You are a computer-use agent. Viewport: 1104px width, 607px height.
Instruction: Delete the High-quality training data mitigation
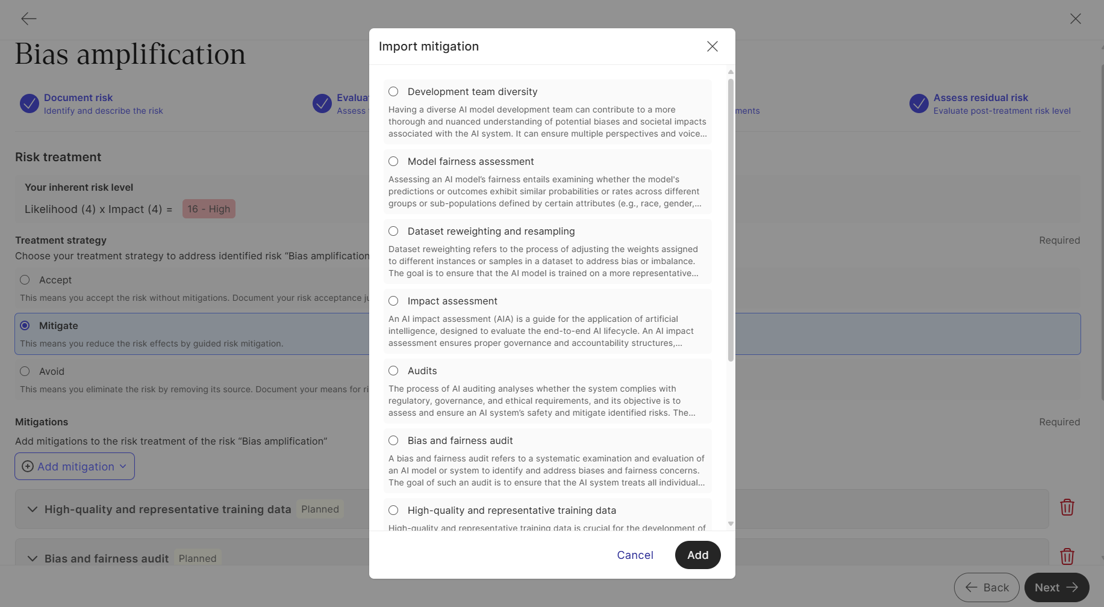pyautogui.click(x=1067, y=508)
